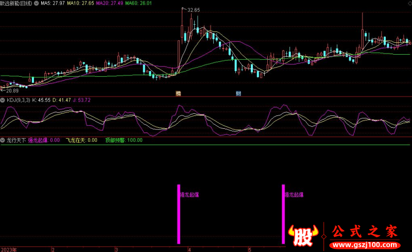Select the MA10 value label
The image size is (412, 252).
click(x=82, y=3)
